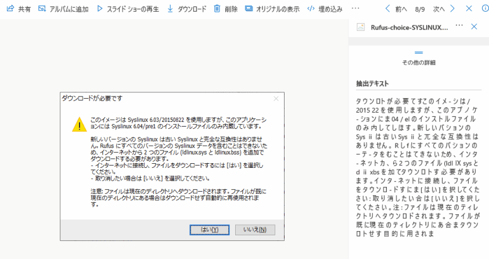Click the image file icon beside Rufus-choice-SYSLINUX
The width and height of the screenshot is (489, 259).
[361, 27]
